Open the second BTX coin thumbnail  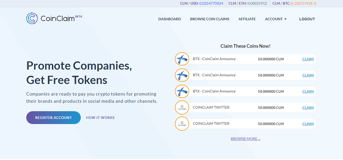point(182,75)
